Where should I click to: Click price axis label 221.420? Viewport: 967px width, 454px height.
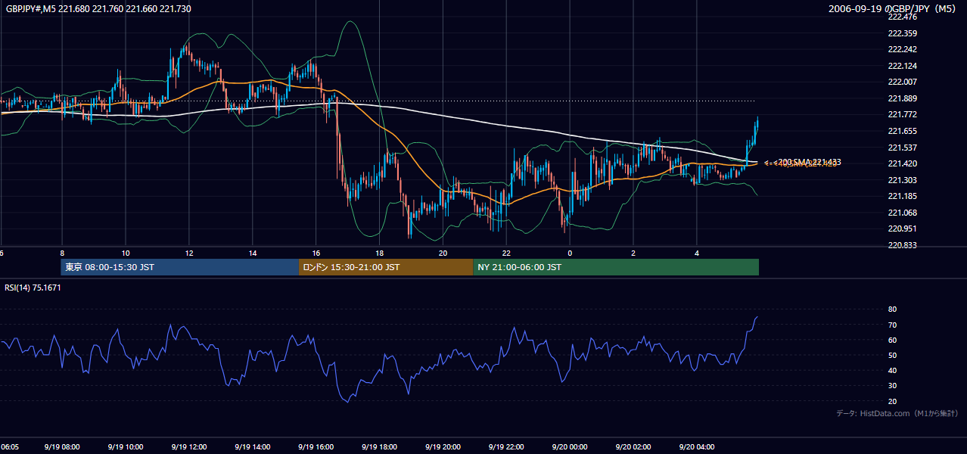click(x=902, y=163)
